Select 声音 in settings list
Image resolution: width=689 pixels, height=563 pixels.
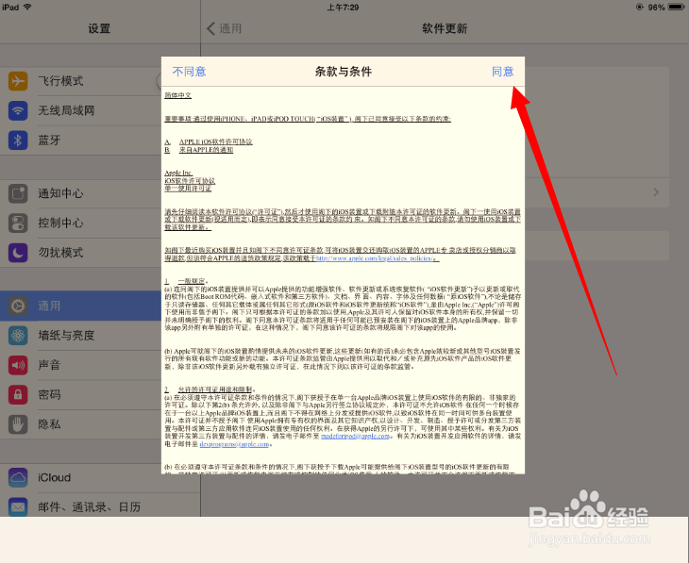click(80, 365)
